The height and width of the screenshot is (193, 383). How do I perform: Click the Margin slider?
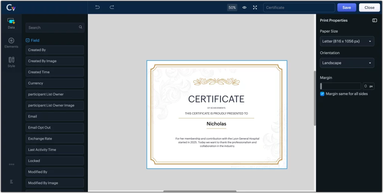pyautogui.click(x=340, y=86)
